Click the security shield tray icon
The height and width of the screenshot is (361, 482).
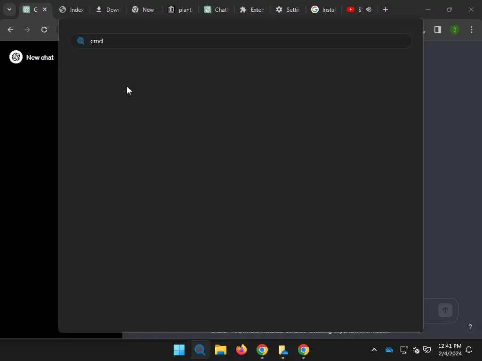[427, 350]
